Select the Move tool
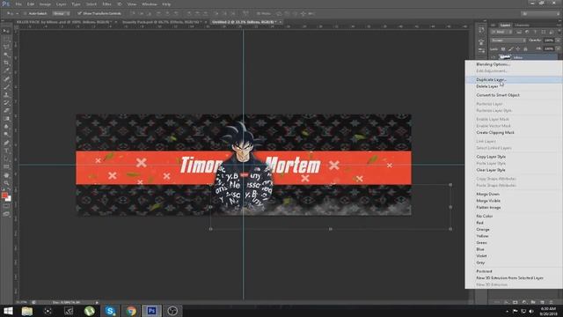The image size is (563, 317). coord(6,32)
